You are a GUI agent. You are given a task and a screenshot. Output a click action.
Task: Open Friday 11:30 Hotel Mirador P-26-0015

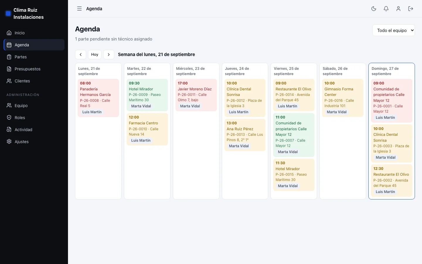point(294,175)
